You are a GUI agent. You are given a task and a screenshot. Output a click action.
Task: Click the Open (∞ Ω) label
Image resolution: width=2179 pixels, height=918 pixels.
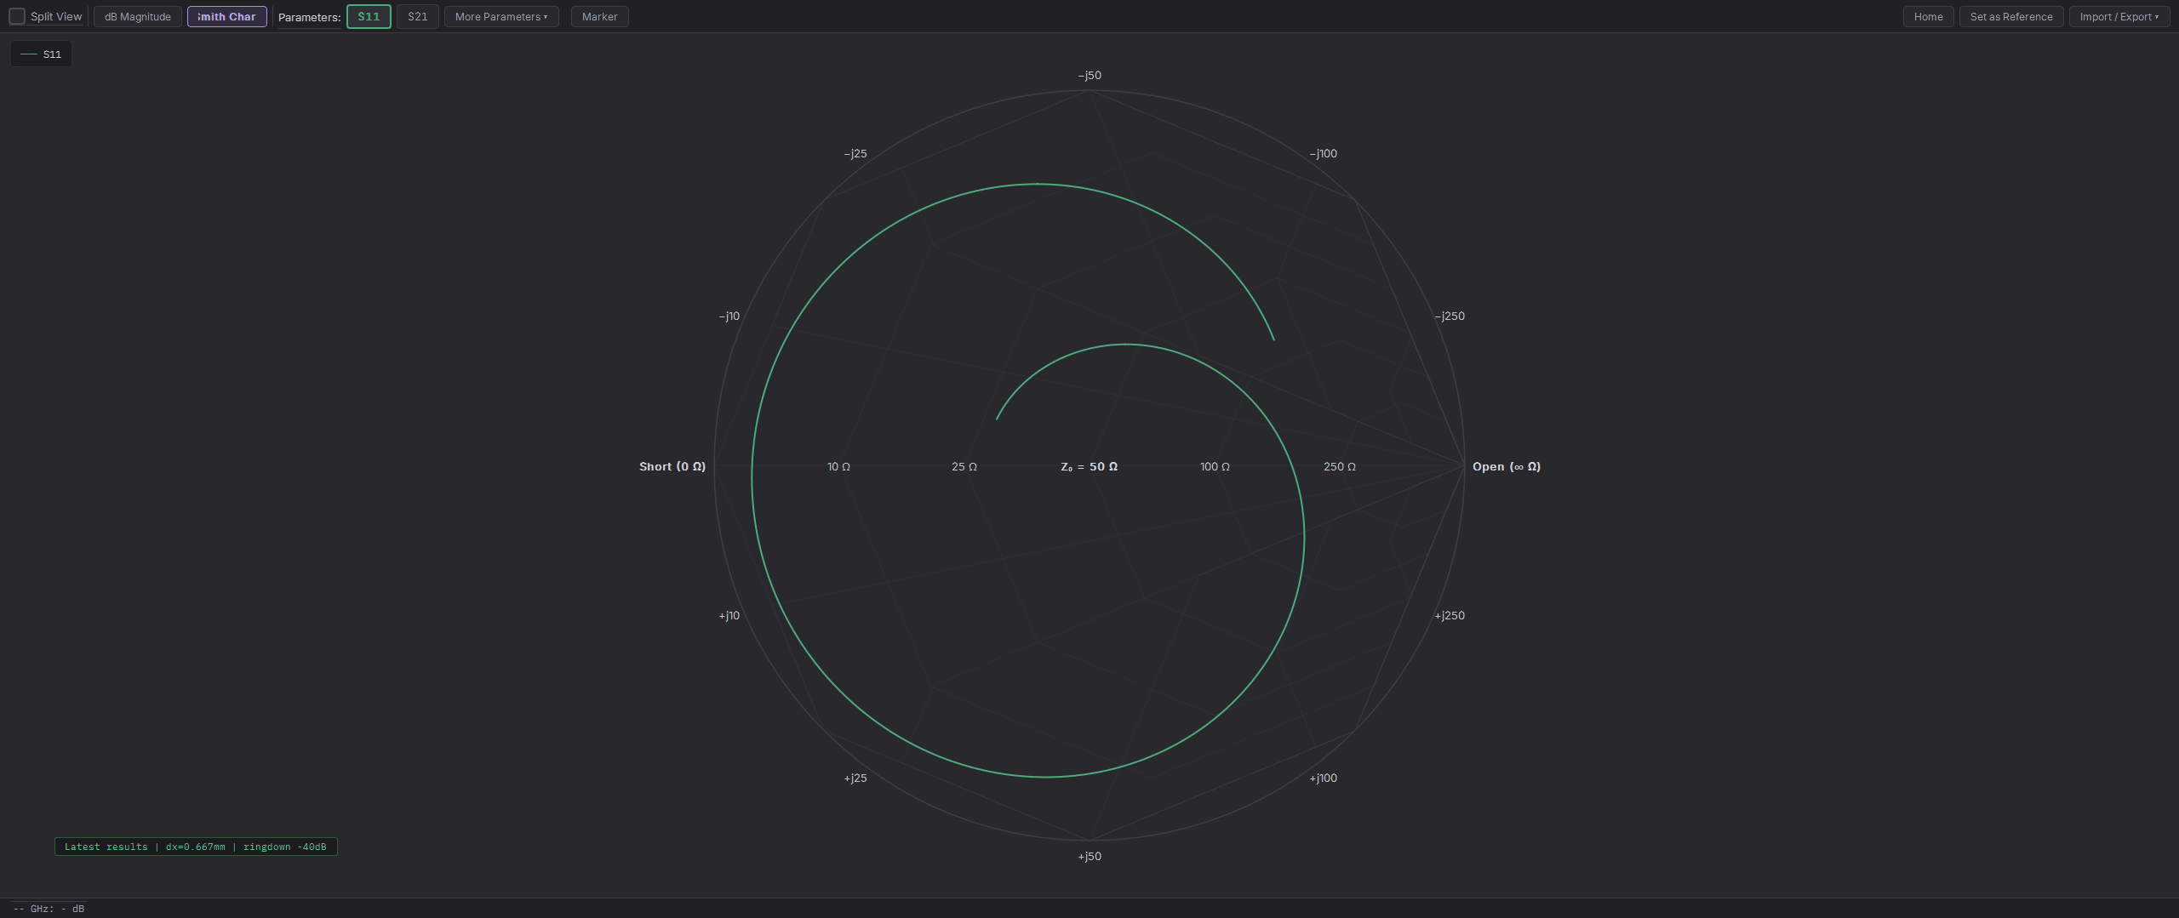tap(1507, 466)
